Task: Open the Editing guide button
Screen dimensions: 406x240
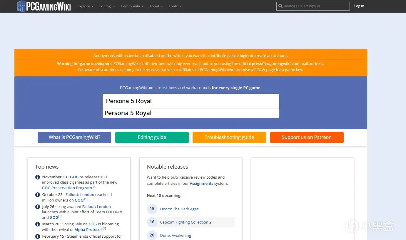Action: coord(152,137)
